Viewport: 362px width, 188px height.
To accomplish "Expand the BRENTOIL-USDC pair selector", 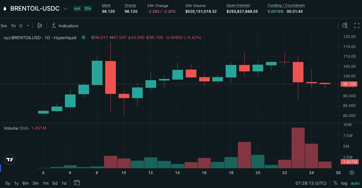I will point(65,9).
